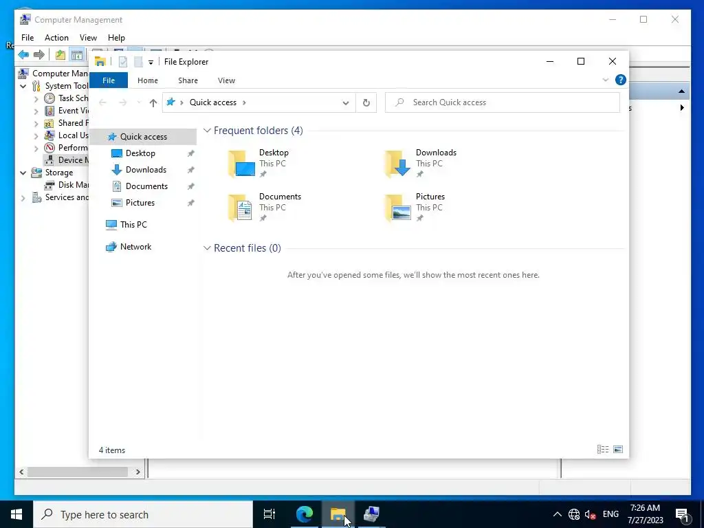This screenshot has width=704, height=528.
Task: Click the Up one level icon in Computer Management
Action: click(60, 55)
